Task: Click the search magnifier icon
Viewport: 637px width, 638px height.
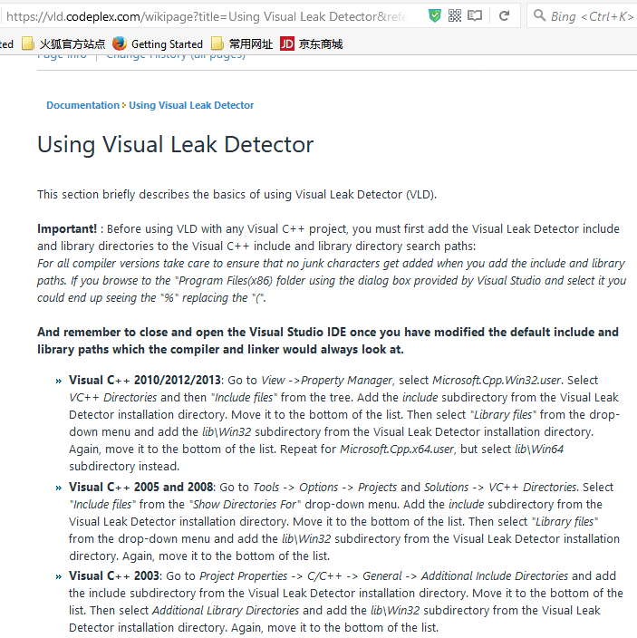Action: tap(539, 15)
